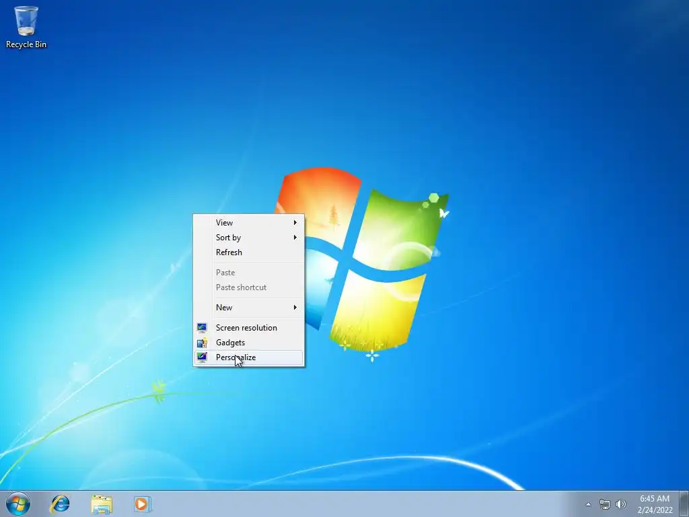Click the Show desktop strip
Image resolution: width=689 pixels, height=517 pixels.
684,504
